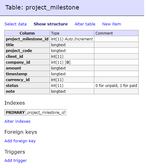Select the project_milestone_id column row
146x168 pixels.
[x=71, y=39]
